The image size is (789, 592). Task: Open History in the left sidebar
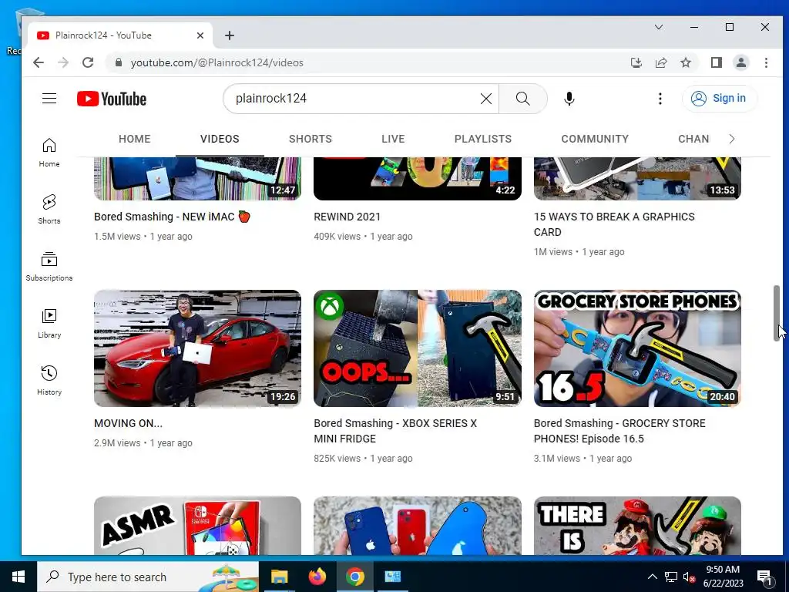tap(49, 381)
